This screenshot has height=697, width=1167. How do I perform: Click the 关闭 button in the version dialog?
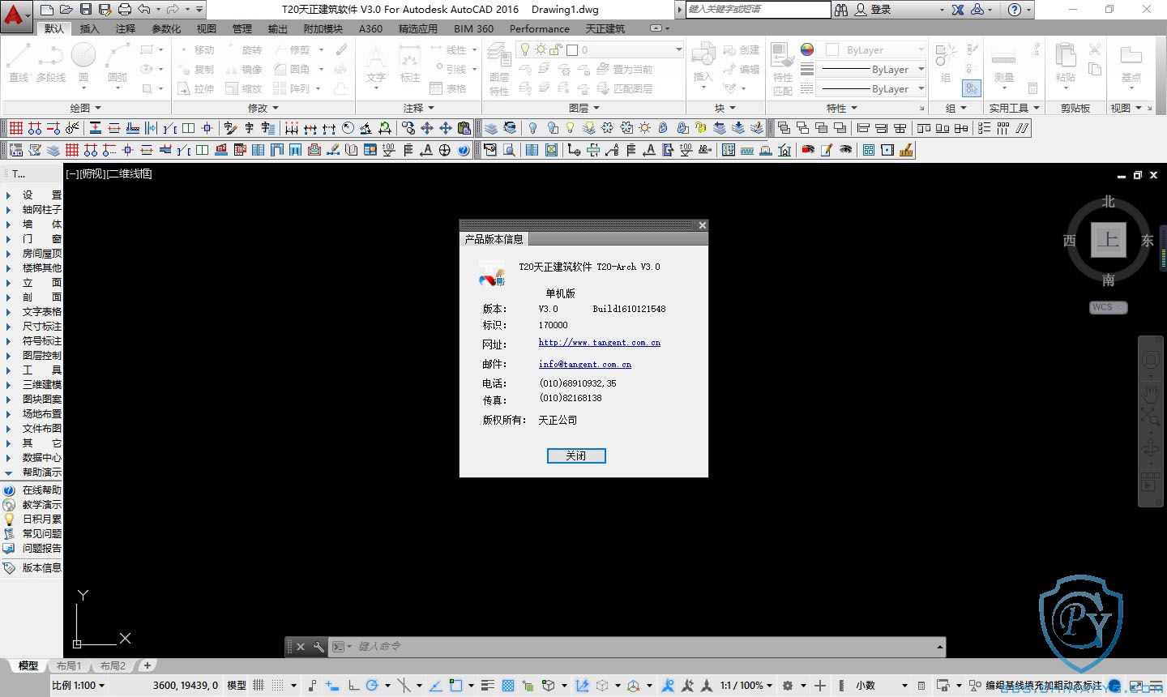[576, 455]
